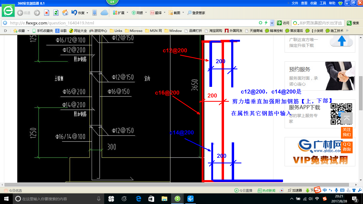Image resolution: width=363 pixels, height=204 pixels.
Task: Open the 扩展 extensions button
Action: click(119, 13)
